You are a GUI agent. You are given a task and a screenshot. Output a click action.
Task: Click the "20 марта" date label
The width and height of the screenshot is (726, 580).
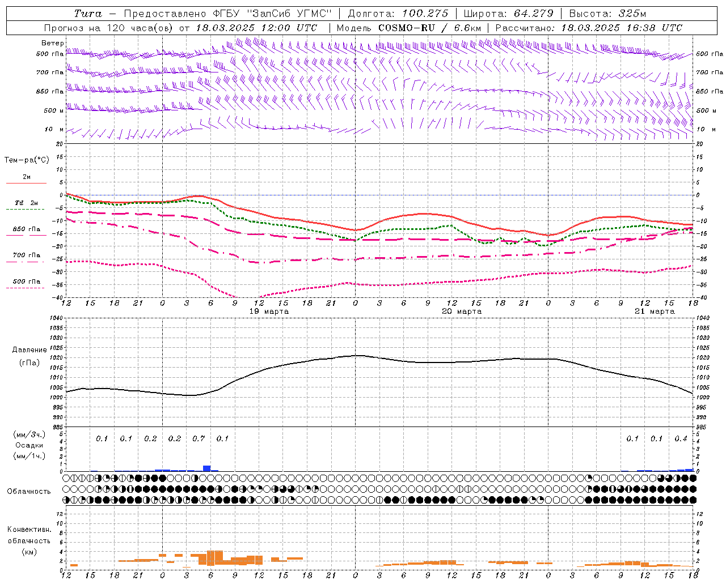click(462, 312)
